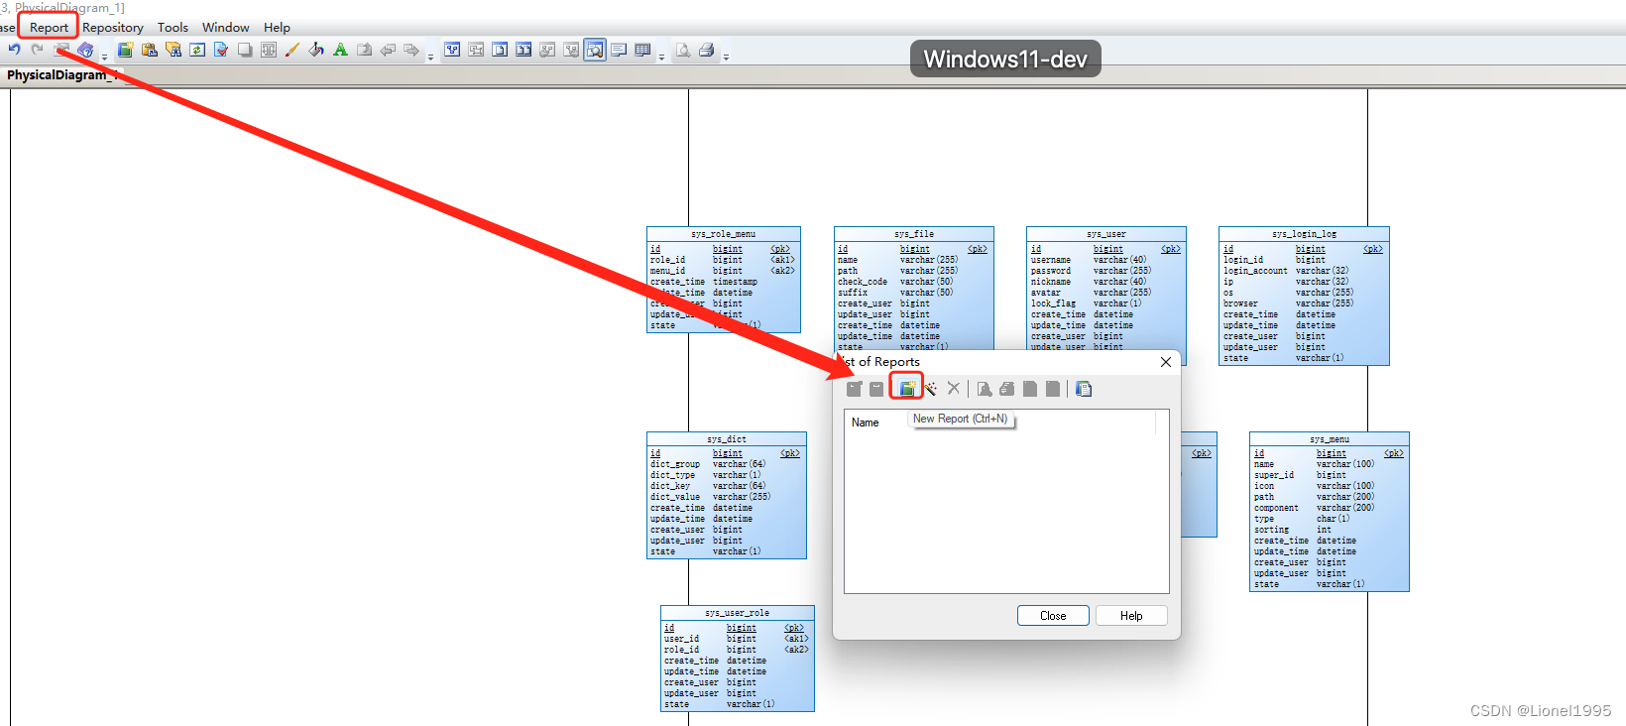Click the blue hierarchy diagram toolbar icon
Image resolution: width=1626 pixels, height=726 pixels.
[452, 50]
